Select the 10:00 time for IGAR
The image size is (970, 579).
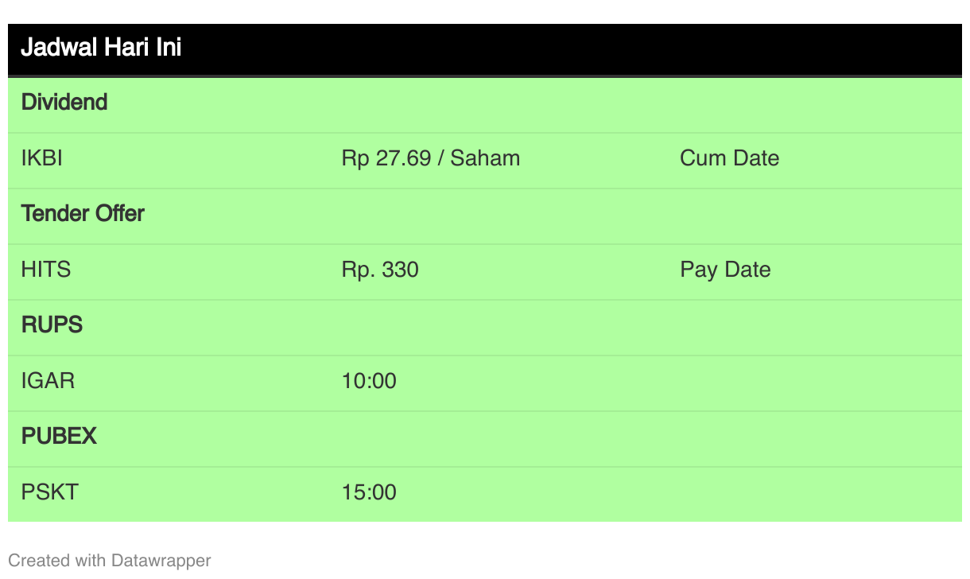click(369, 381)
